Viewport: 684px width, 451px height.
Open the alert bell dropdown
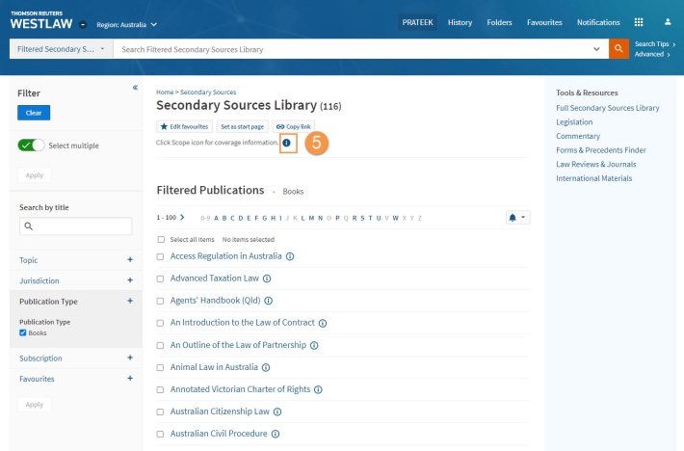[517, 217]
